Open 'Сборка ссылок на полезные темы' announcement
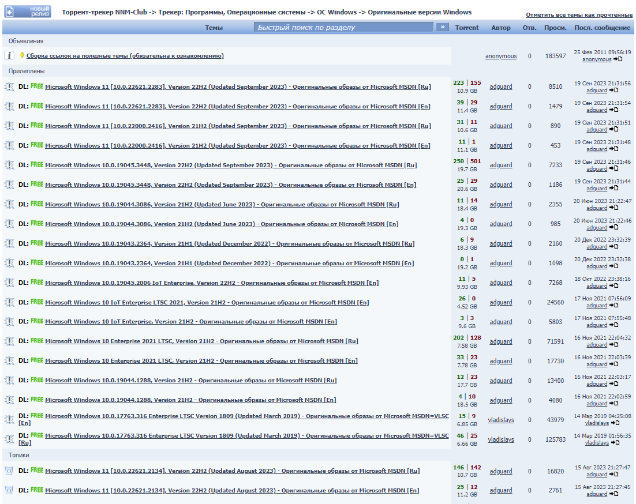Image resolution: width=636 pixels, height=504 pixels. coord(125,56)
